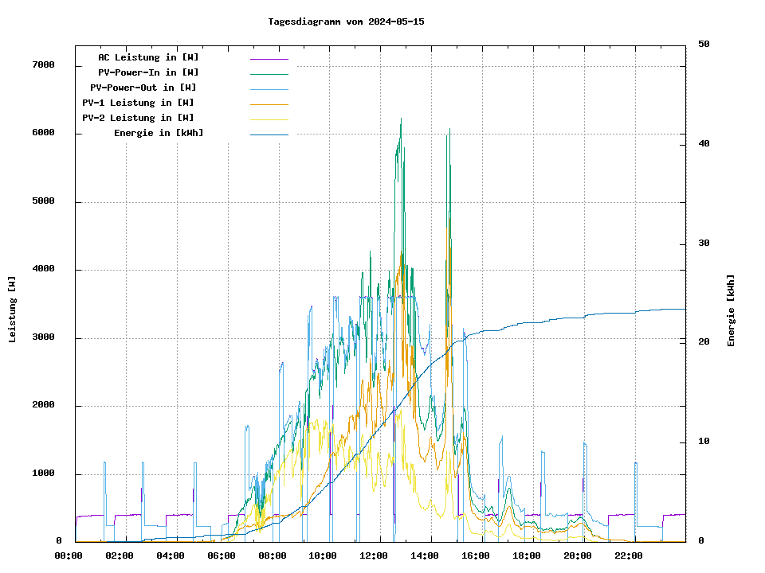The height and width of the screenshot is (573, 765).
Task: Click the Energie [kWh] right axis title
Action: click(x=731, y=310)
